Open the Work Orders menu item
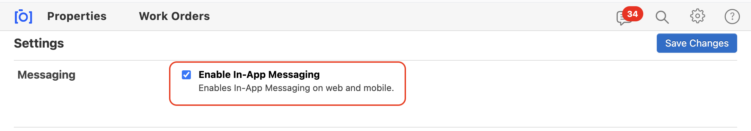Screen dimensions: 751x131 coord(174,16)
